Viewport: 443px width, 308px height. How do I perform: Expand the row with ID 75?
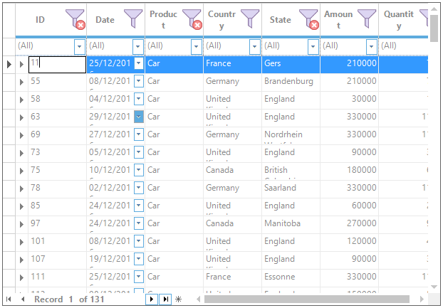tap(22, 171)
